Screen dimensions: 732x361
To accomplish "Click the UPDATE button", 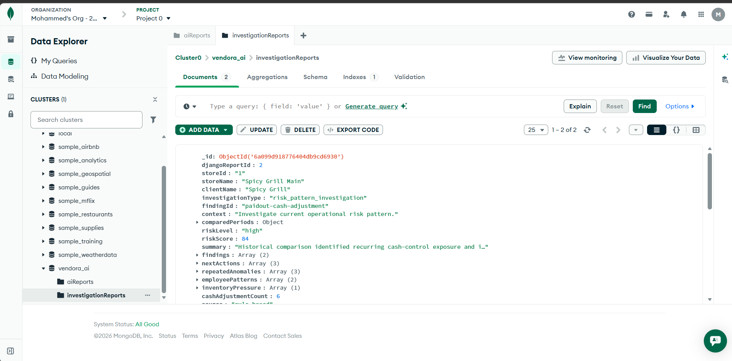I will tap(256, 130).
